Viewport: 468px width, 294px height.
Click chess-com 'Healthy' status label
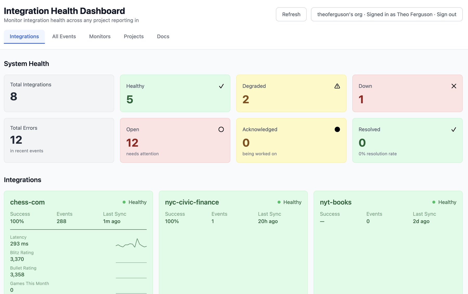(x=138, y=202)
